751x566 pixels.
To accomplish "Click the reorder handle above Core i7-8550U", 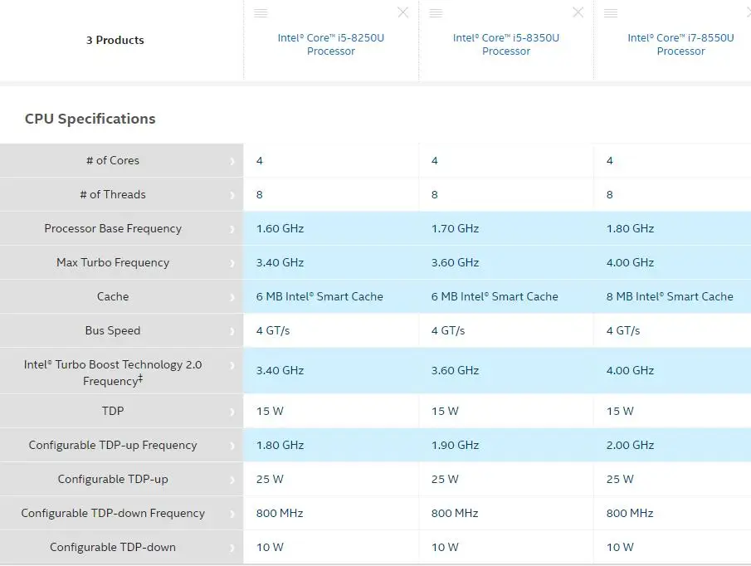I will coord(611,13).
